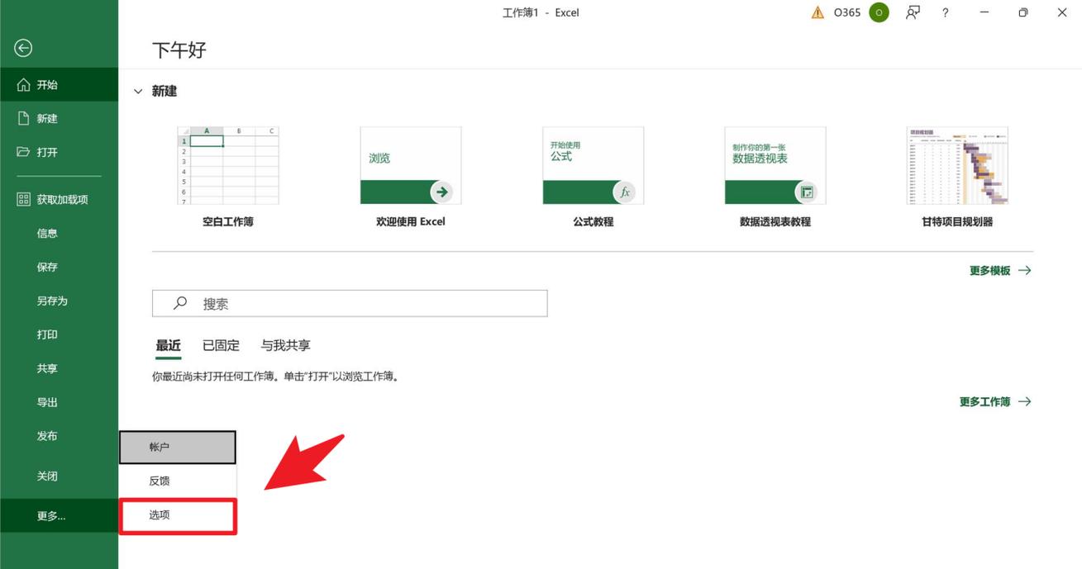The image size is (1082, 569).
Task: Create a 空白工作簿 blank workbook
Action: [227, 165]
